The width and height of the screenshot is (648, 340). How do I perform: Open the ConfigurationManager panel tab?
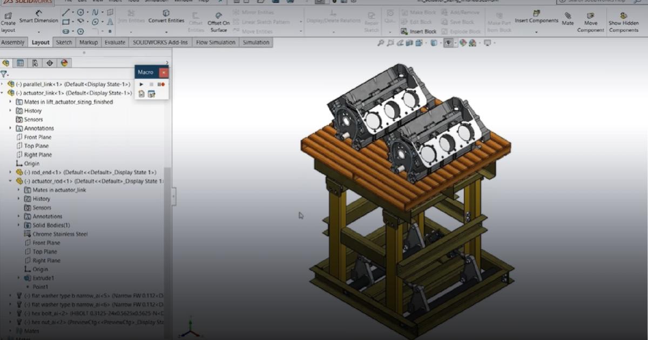tap(35, 63)
